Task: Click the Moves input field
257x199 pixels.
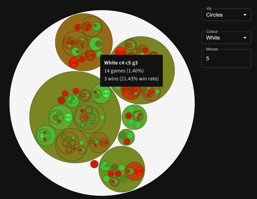Action: (226, 59)
